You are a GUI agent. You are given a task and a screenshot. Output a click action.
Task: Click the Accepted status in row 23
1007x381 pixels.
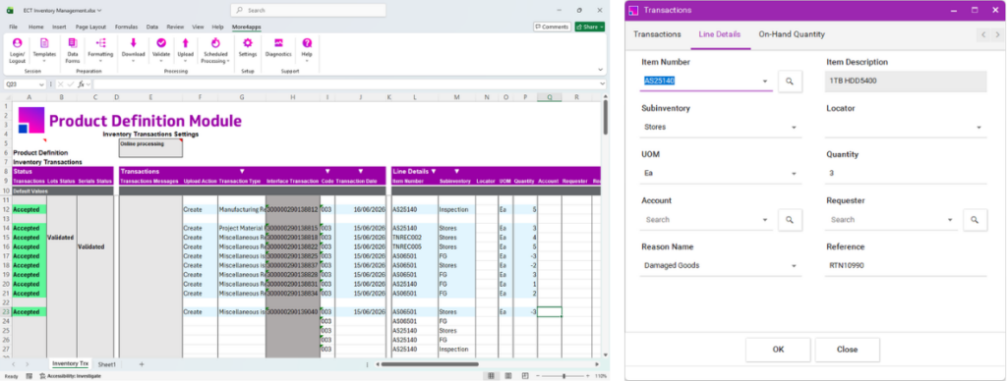click(29, 311)
